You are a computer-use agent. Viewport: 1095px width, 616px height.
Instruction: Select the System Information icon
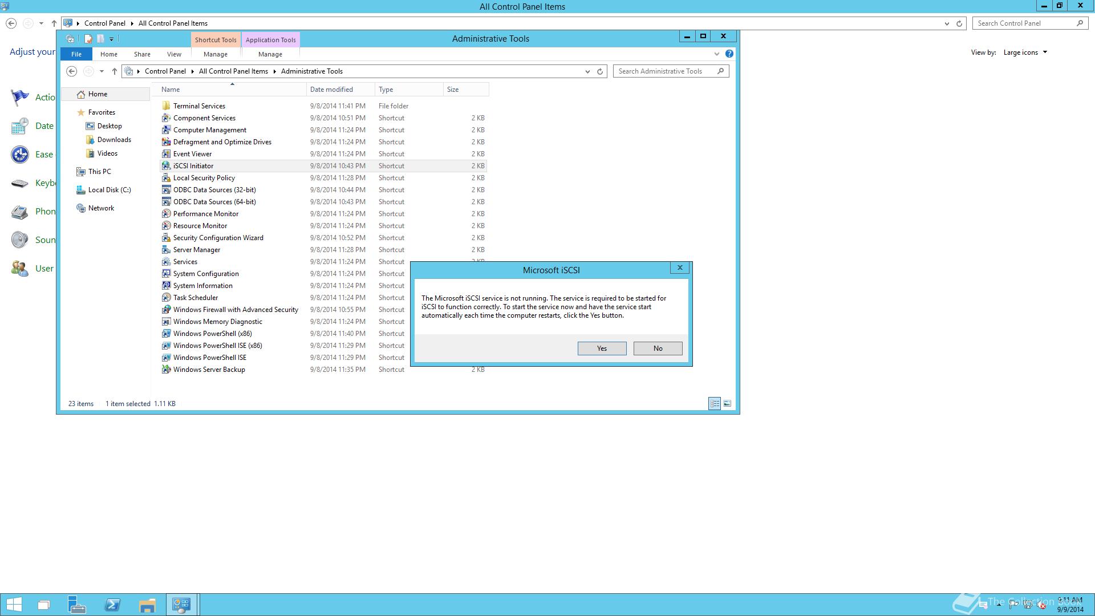coord(166,285)
